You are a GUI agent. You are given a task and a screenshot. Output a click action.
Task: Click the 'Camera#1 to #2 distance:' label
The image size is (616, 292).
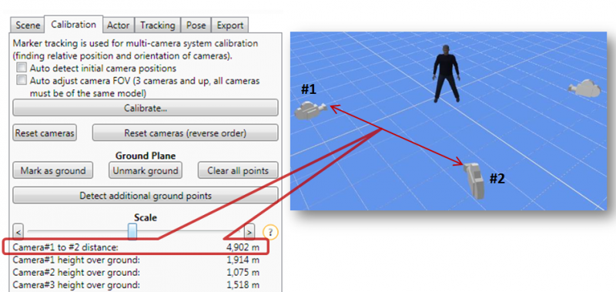coord(65,247)
